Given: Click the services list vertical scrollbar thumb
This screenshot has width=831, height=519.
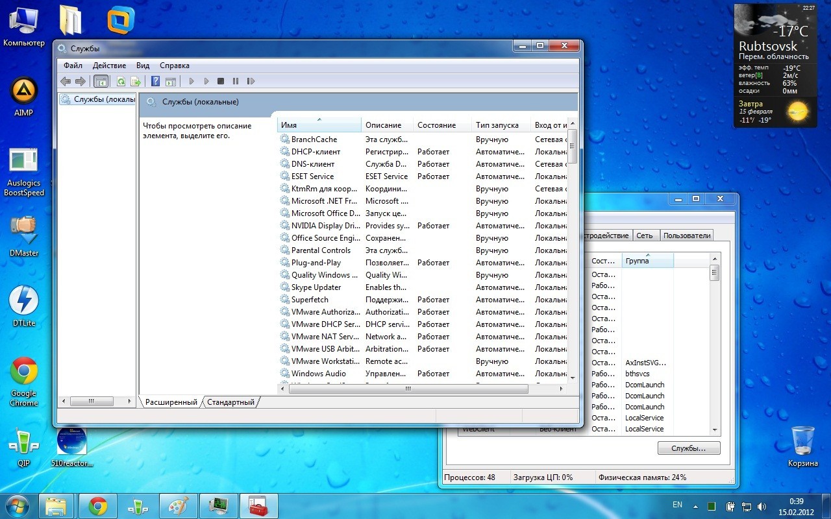Looking at the screenshot, I should 572,146.
